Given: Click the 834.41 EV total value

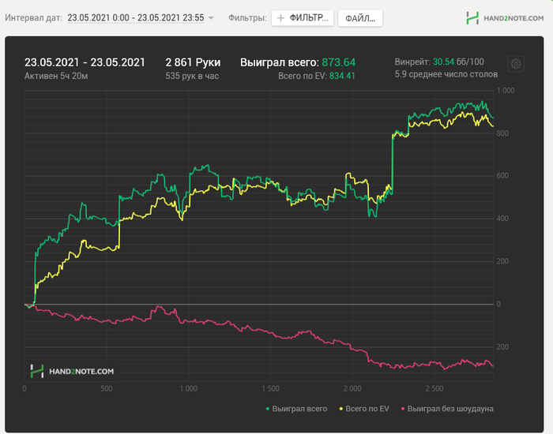Looking at the screenshot, I should coord(342,76).
